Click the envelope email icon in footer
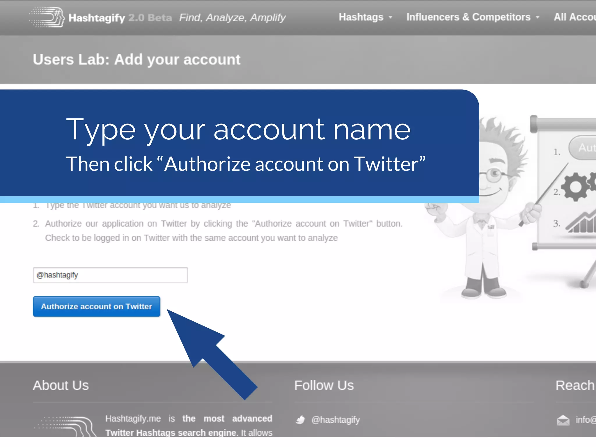 click(563, 420)
